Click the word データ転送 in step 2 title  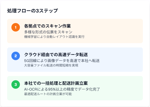77,55
